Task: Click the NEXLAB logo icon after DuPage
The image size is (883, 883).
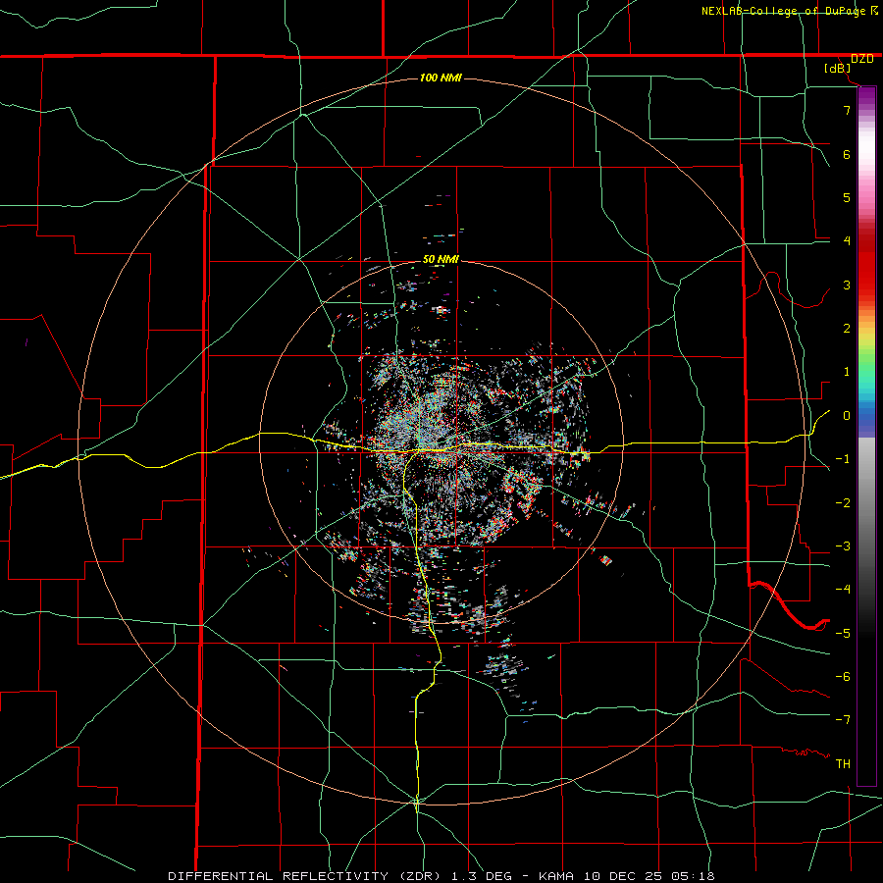Action: pyautogui.click(x=874, y=11)
